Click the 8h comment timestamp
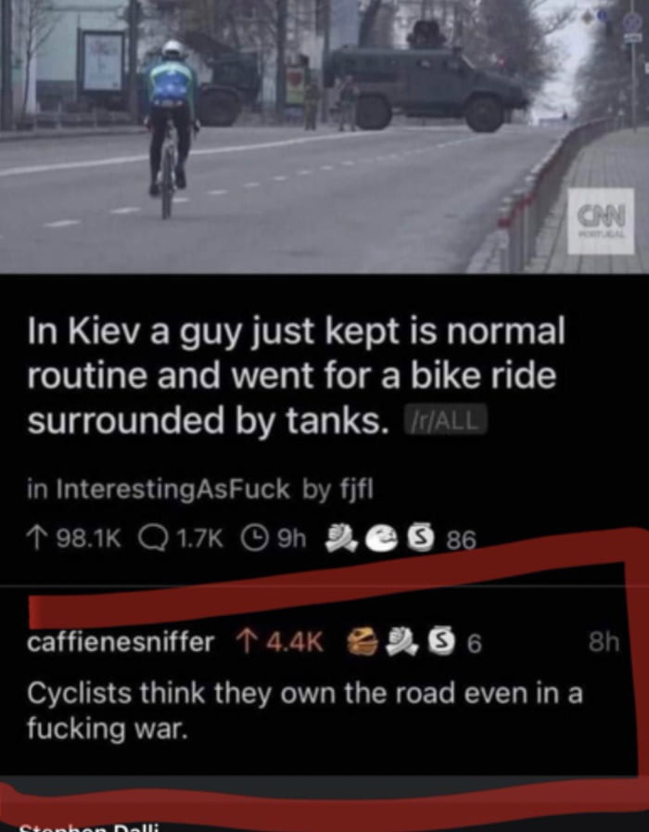 604,643
